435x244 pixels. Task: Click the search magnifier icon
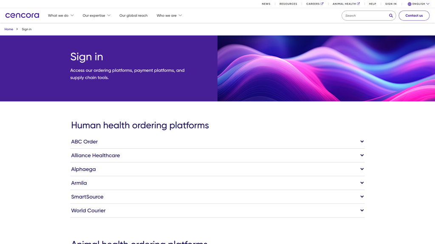[391, 16]
